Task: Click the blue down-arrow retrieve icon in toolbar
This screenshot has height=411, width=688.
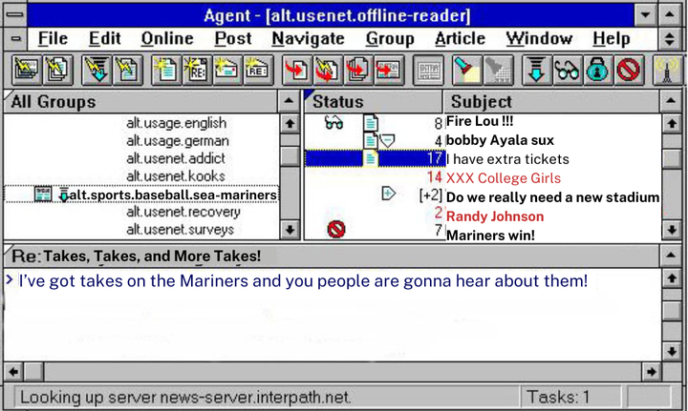Action: (x=537, y=70)
